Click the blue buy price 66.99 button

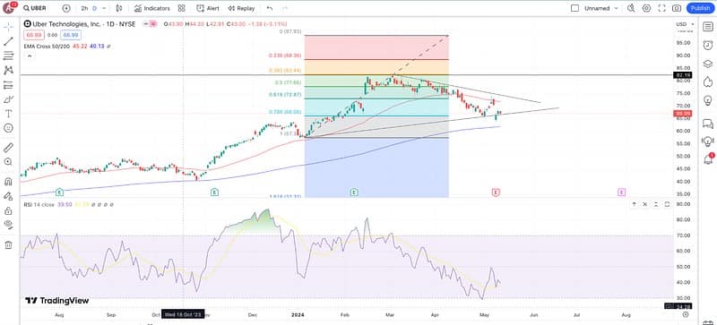(x=71, y=35)
